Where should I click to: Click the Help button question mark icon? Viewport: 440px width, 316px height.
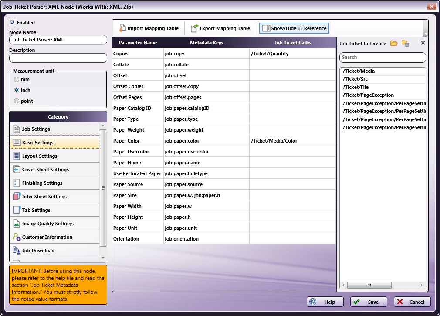[x=313, y=302]
